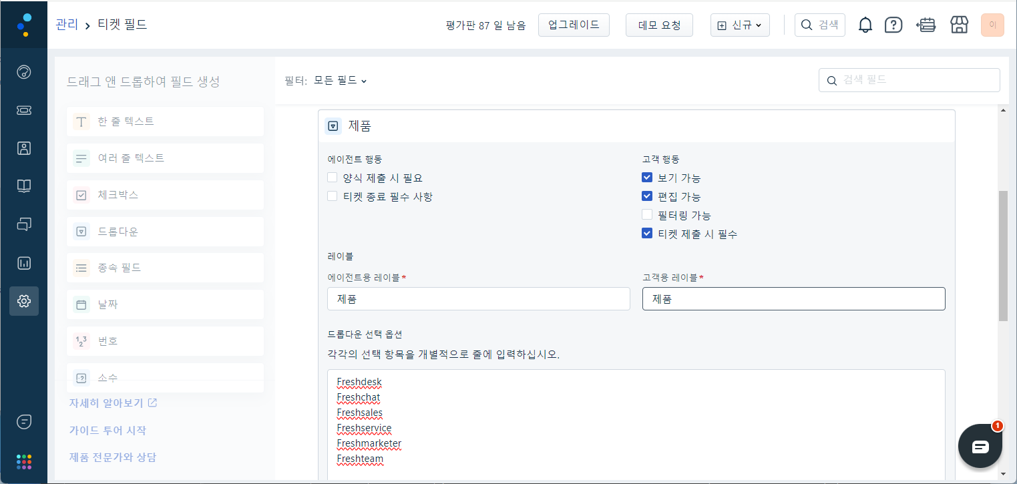The width and height of the screenshot is (1017, 484).
Task: Open the marketplace store icon
Action: (x=960, y=25)
